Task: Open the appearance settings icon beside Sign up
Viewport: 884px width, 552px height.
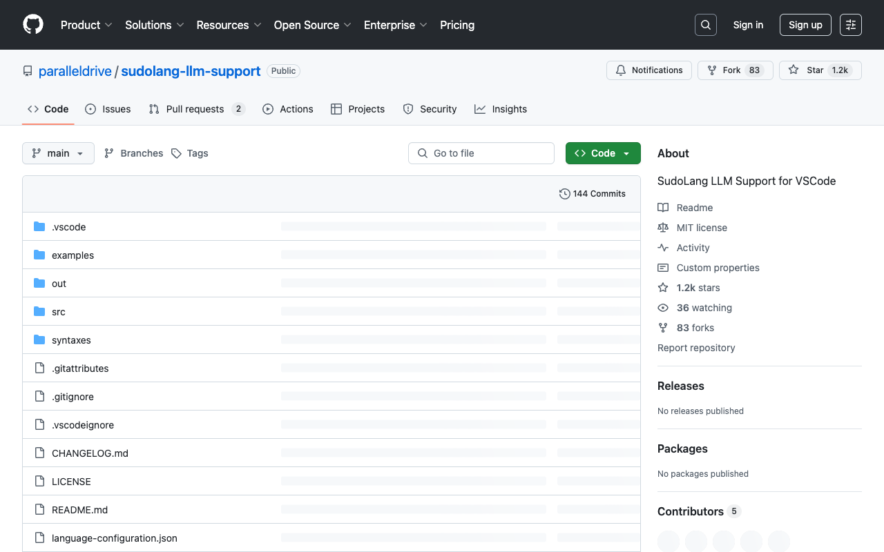Action: [x=851, y=25]
